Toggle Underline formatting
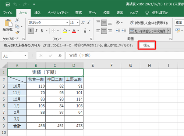The width and height of the screenshot is (184, 136). pyautogui.click(x=42, y=30)
